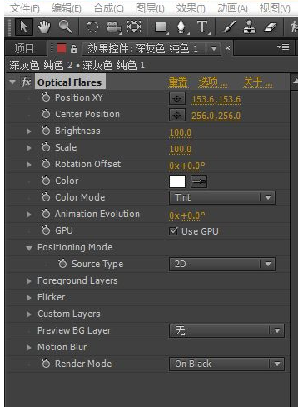The image size is (303, 411).
Task: Pick the Color eyedropper button
Action: pyautogui.click(x=199, y=181)
